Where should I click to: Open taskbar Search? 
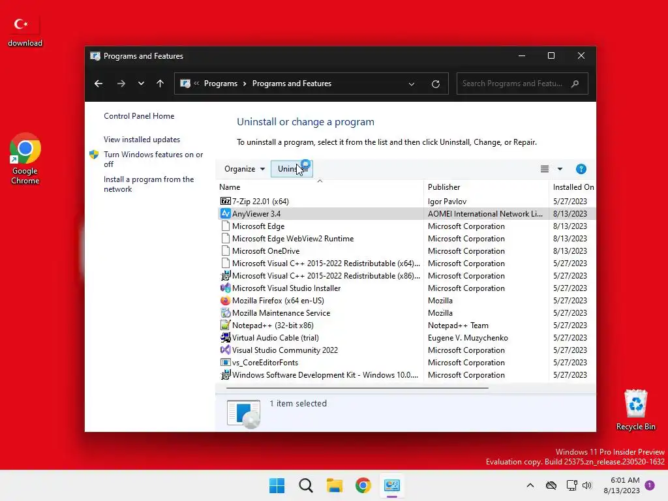tap(306, 485)
